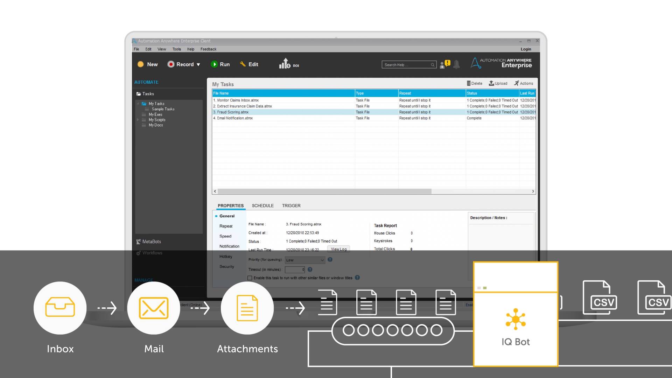Image resolution: width=672 pixels, height=378 pixels.
Task: Click the help icon beside Timeout field
Action: (310, 269)
